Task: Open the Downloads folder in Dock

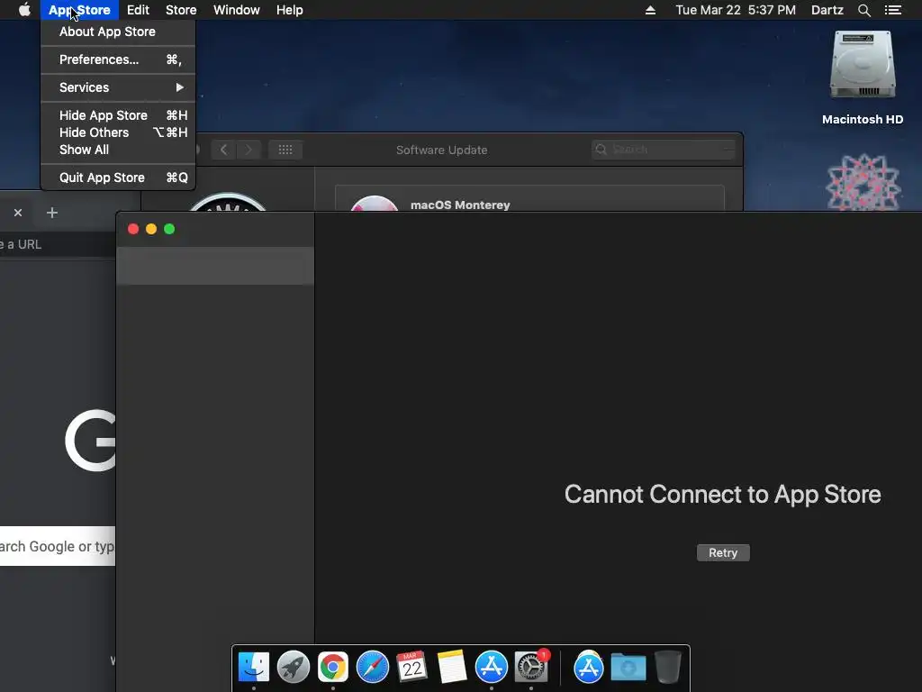Action: [628, 668]
